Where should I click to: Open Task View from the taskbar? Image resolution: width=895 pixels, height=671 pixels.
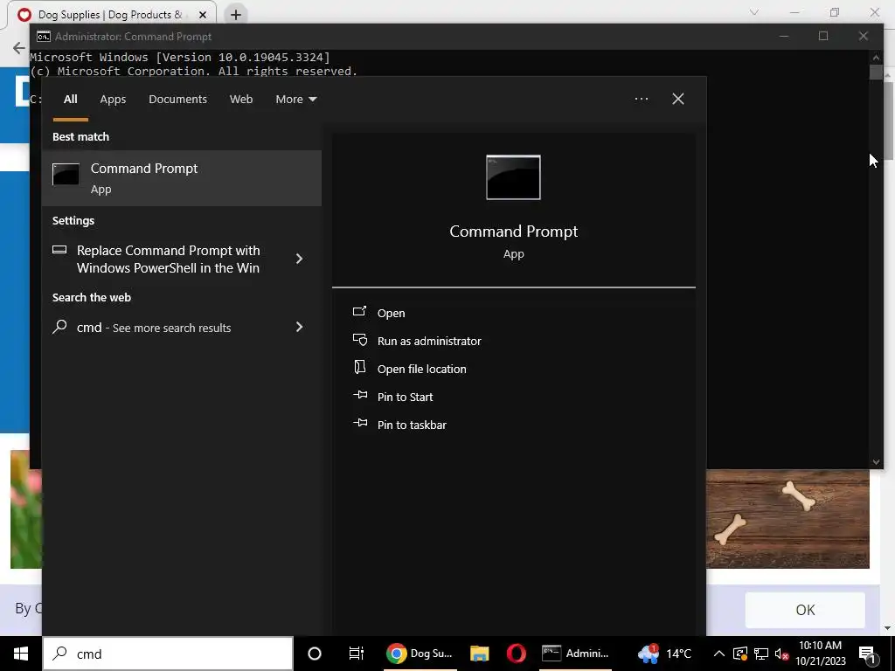point(357,654)
